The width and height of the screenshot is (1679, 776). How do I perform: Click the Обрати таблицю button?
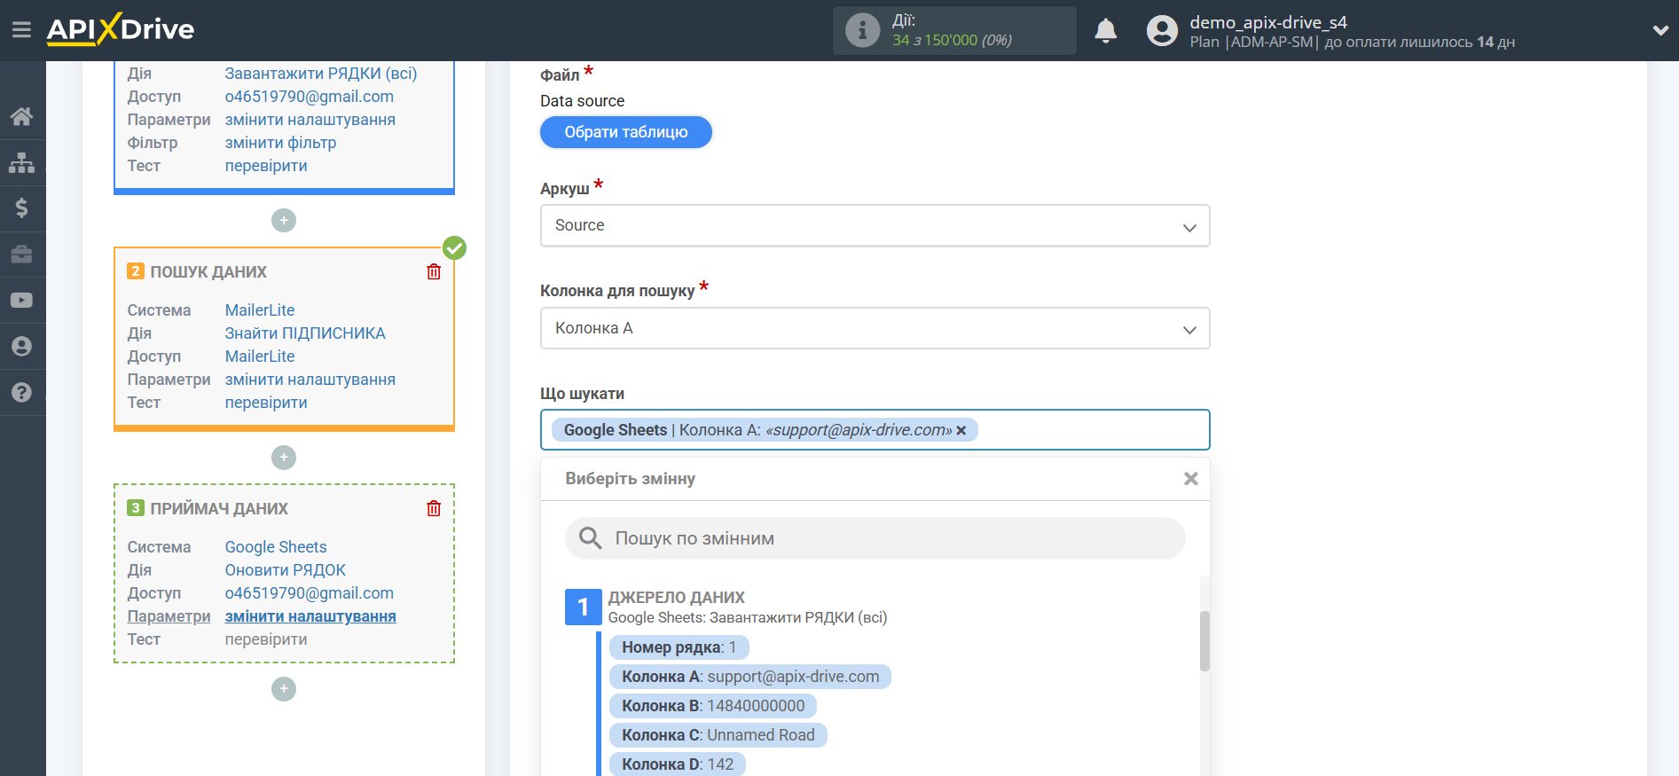(626, 132)
